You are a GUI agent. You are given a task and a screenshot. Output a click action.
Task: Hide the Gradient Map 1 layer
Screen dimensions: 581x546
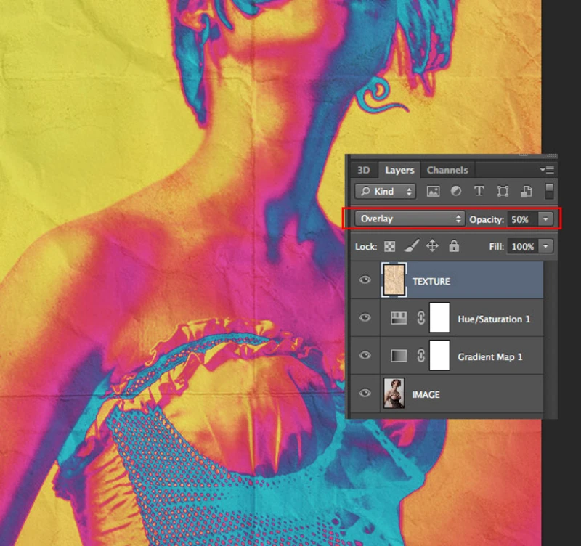click(365, 355)
